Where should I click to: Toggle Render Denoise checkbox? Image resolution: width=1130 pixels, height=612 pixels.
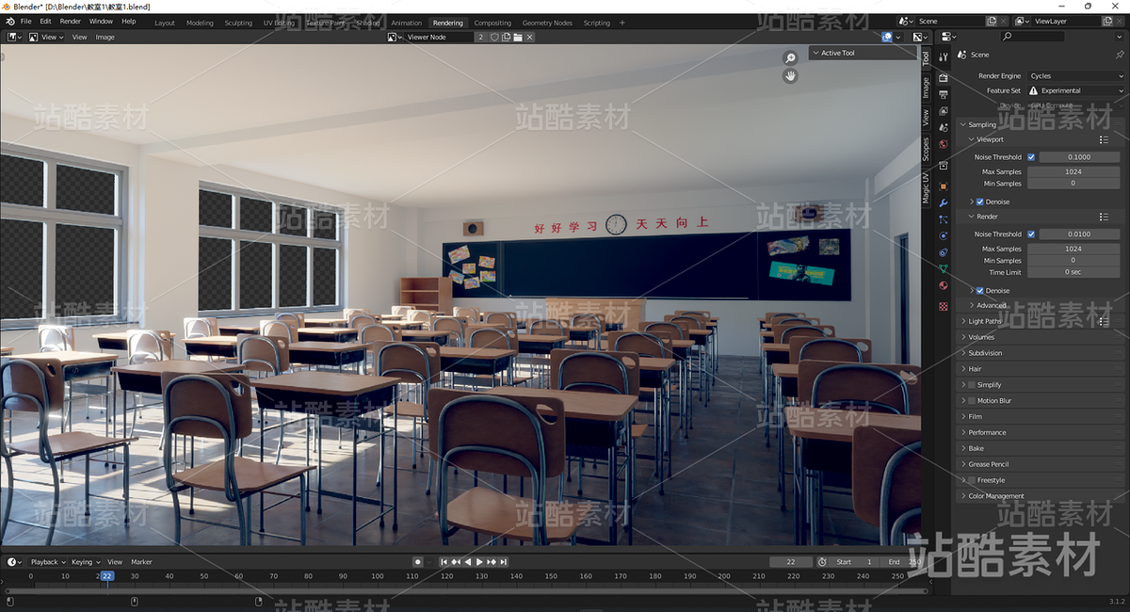(980, 291)
